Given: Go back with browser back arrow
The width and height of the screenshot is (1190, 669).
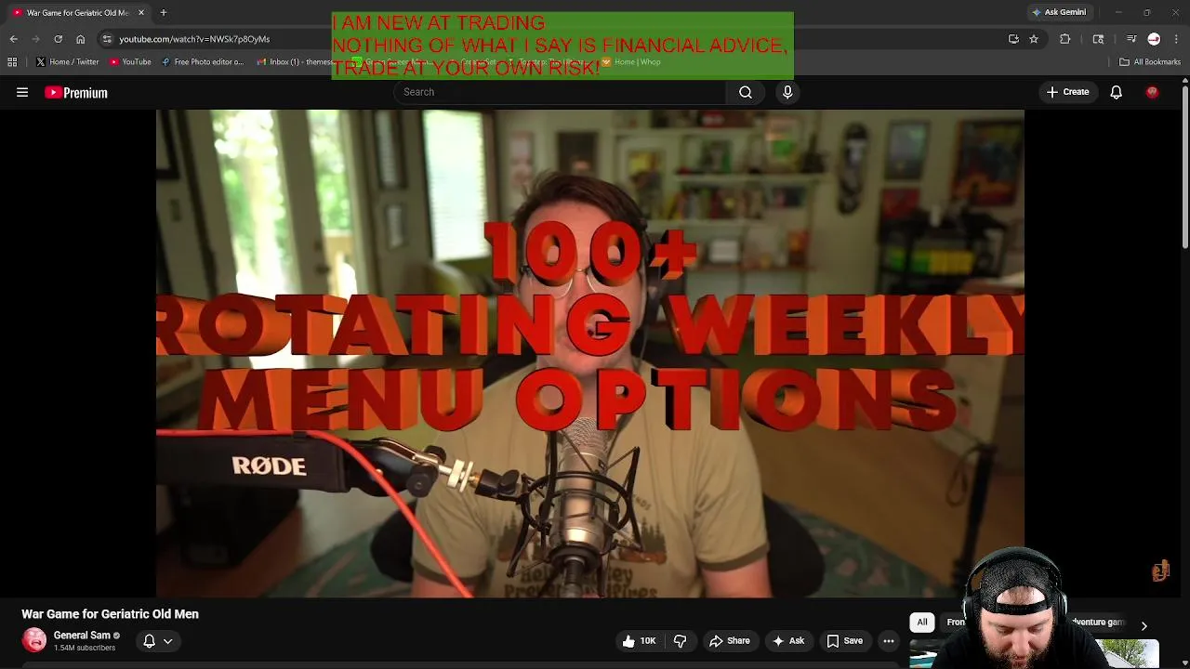Looking at the screenshot, I should 13,39.
